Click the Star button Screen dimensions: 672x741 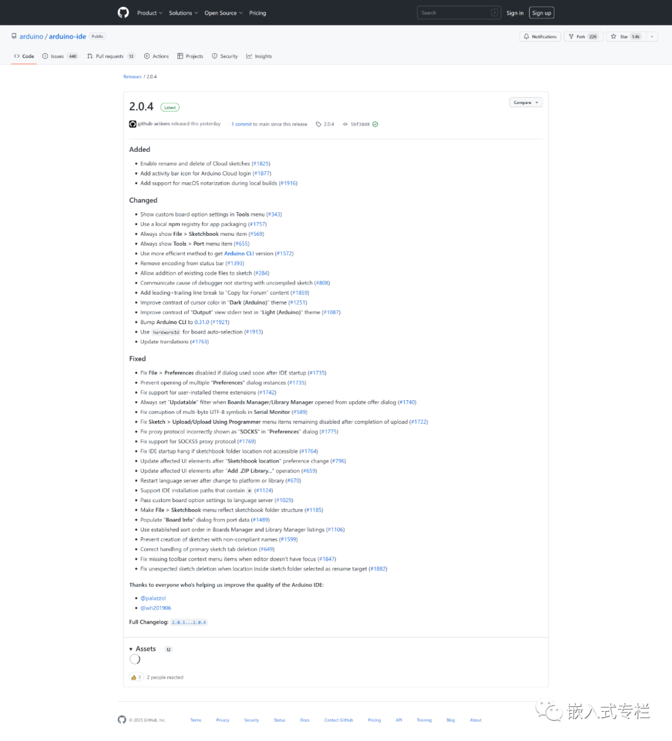coord(626,36)
